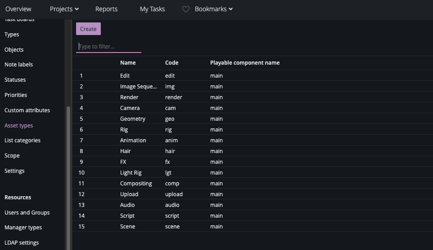Go to Reports in top navigation
Image resolution: width=433 pixels, height=250 pixels.
click(x=106, y=9)
